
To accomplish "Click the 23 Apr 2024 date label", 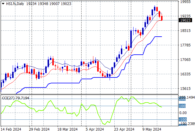I will (x=124, y=129).
